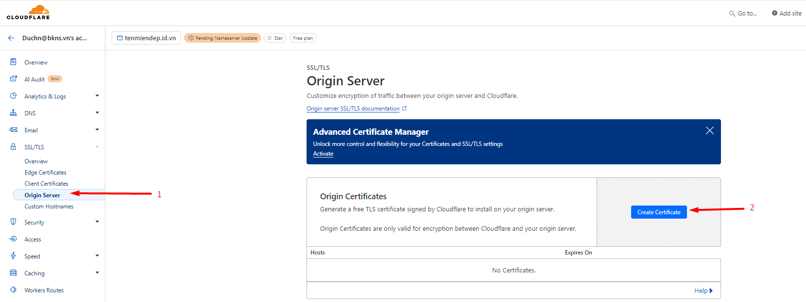This screenshot has width=806, height=302.
Task: Click the Origin Server page title
Action: coord(345,81)
